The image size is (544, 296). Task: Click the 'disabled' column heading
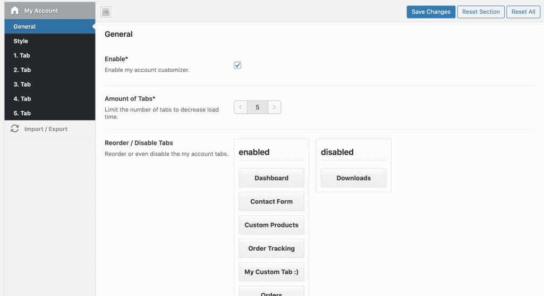point(337,152)
